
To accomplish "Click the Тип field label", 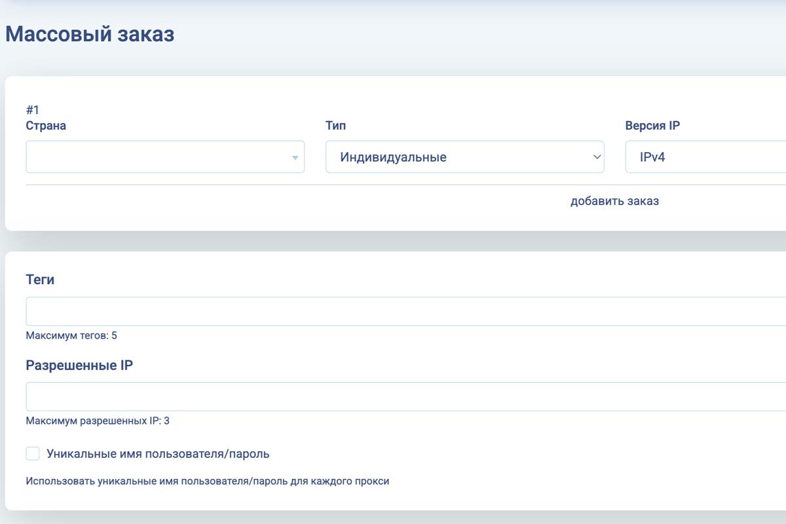I will [x=335, y=125].
